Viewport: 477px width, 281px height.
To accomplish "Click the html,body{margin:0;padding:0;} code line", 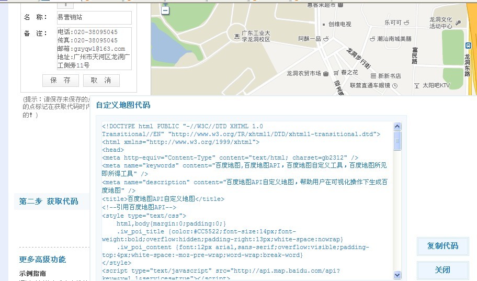I will [x=171, y=223].
